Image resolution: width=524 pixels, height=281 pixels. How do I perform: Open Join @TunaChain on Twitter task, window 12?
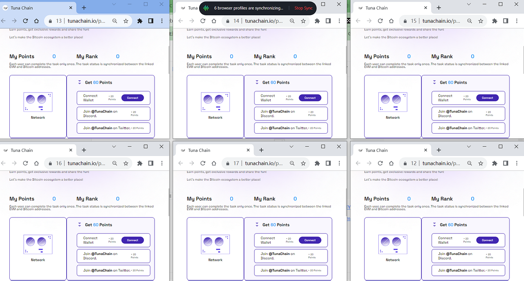468,271
